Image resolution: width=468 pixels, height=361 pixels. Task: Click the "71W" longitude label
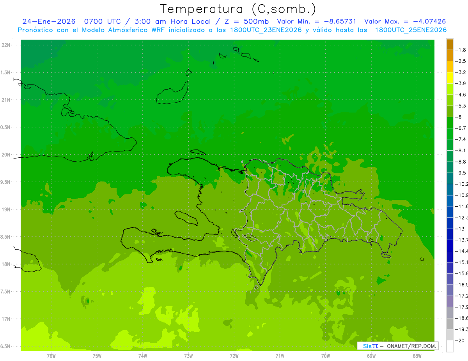click(x=280, y=356)
